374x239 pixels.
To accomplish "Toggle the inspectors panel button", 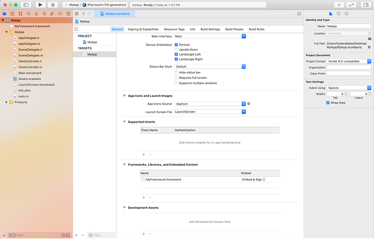I will (x=366, y=5).
